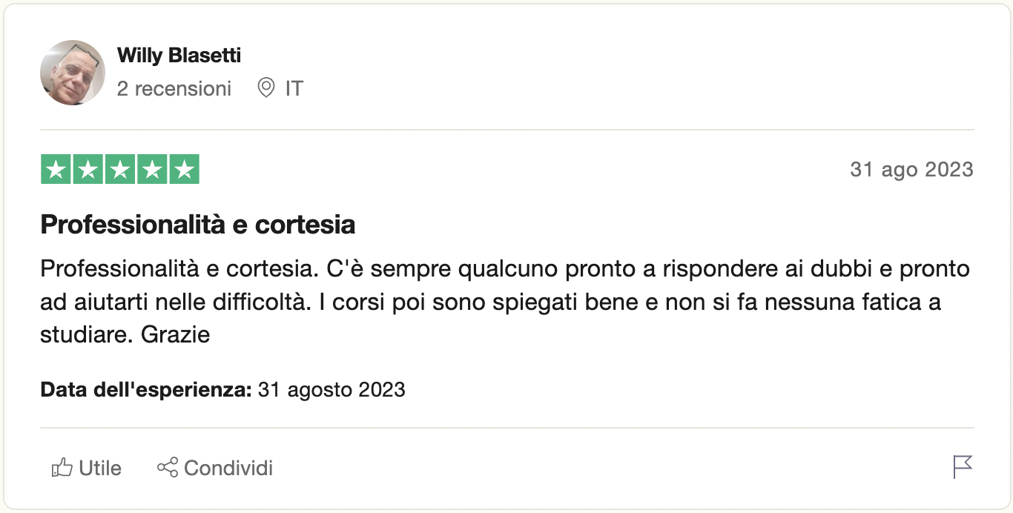Image resolution: width=1013 pixels, height=513 pixels.
Task: Click the review body text
Action: [504, 301]
